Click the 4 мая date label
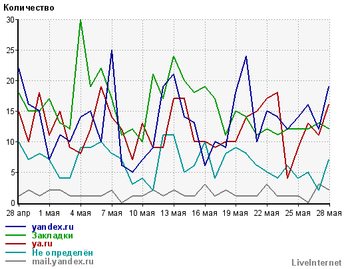This screenshot has height=269, width=346. click(81, 213)
